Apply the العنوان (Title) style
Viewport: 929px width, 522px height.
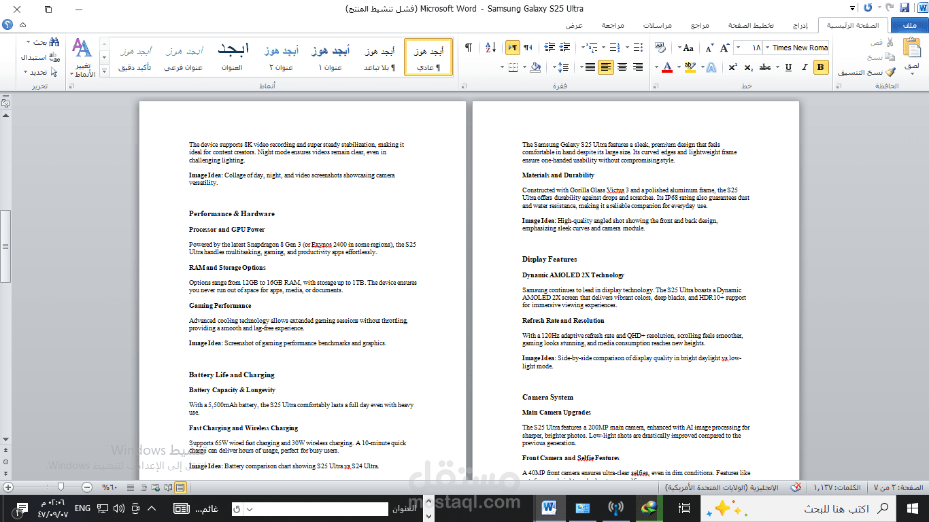point(232,57)
